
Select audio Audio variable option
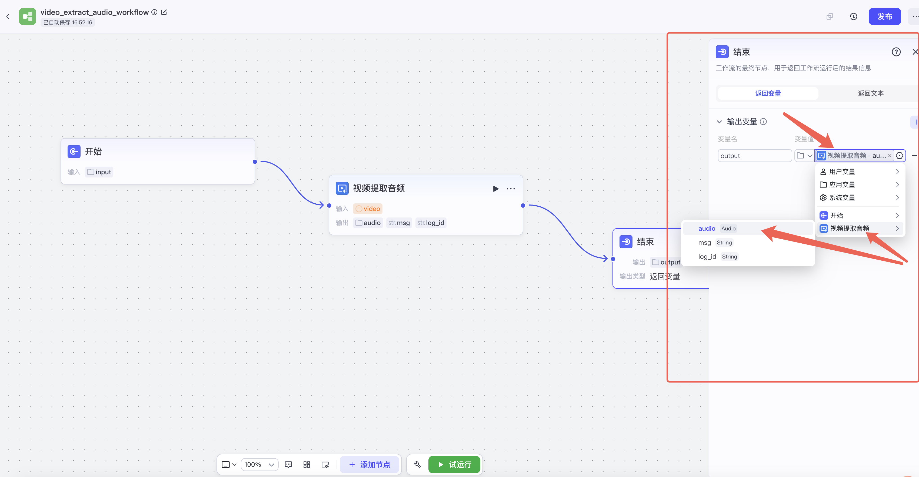[x=748, y=229]
